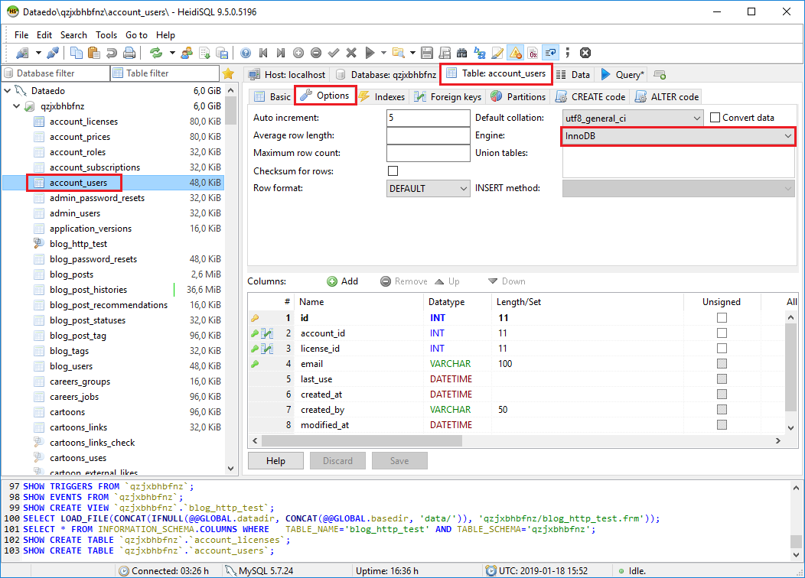Click the Run query play icon
This screenshot has height=578, width=805.
click(x=370, y=53)
